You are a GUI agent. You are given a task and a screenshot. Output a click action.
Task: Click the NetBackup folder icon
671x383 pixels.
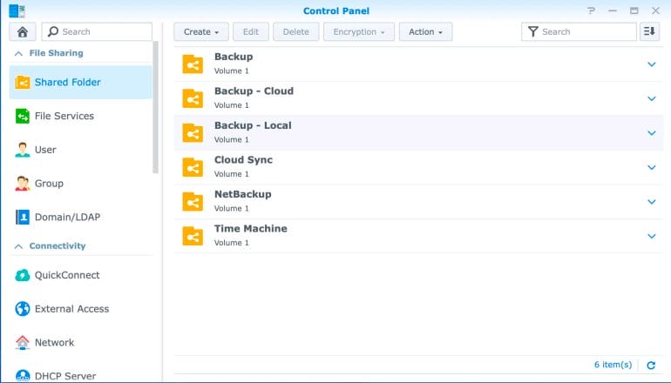coord(193,202)
